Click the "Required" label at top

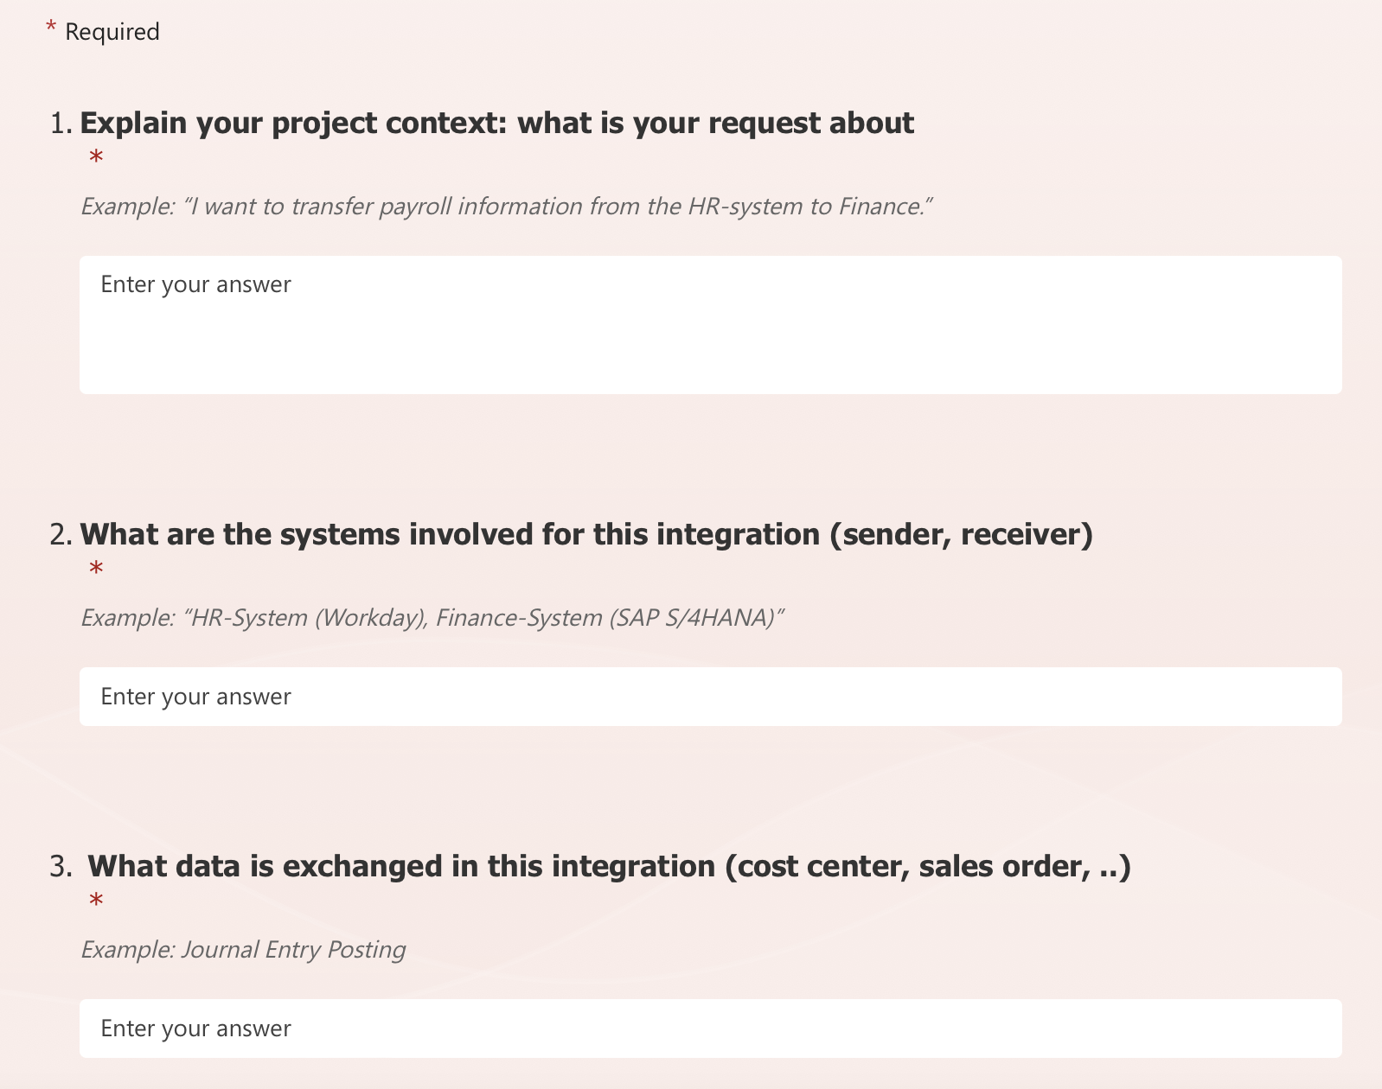pos(112,32)
